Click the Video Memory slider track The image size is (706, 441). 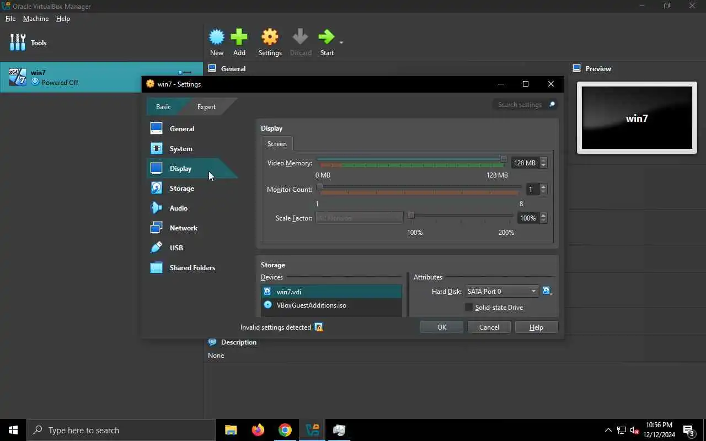(x=411, y=159)
